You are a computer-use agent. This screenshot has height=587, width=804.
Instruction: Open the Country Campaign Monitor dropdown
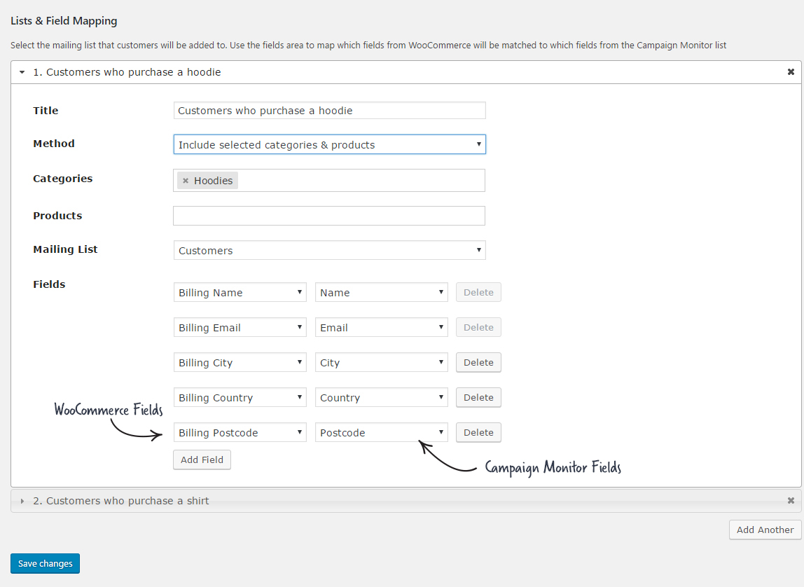(x=382, y=397)
